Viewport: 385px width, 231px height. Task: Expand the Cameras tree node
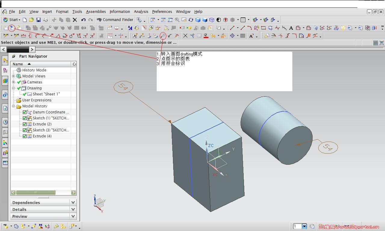point(13,82)
